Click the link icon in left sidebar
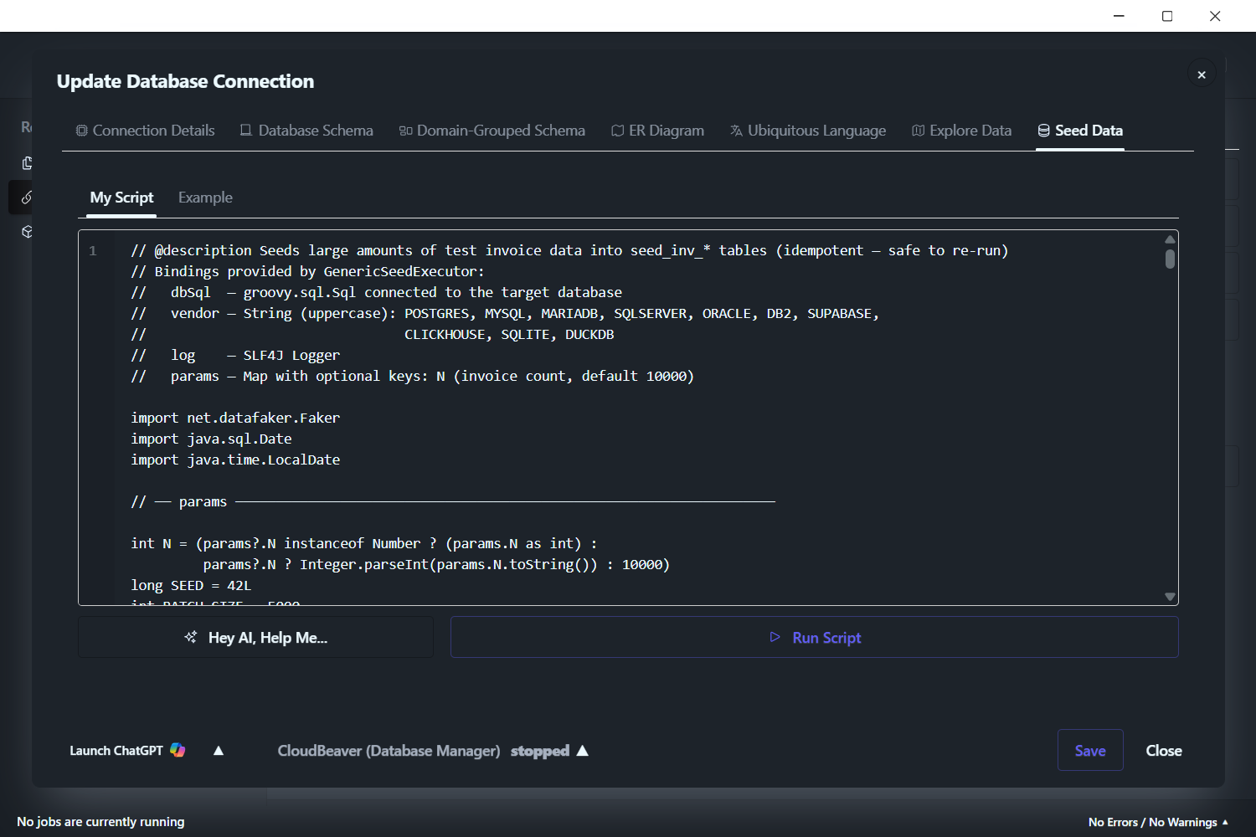Image resolution: width=1256 pixels, height=837 pixels. coord(27,198)
